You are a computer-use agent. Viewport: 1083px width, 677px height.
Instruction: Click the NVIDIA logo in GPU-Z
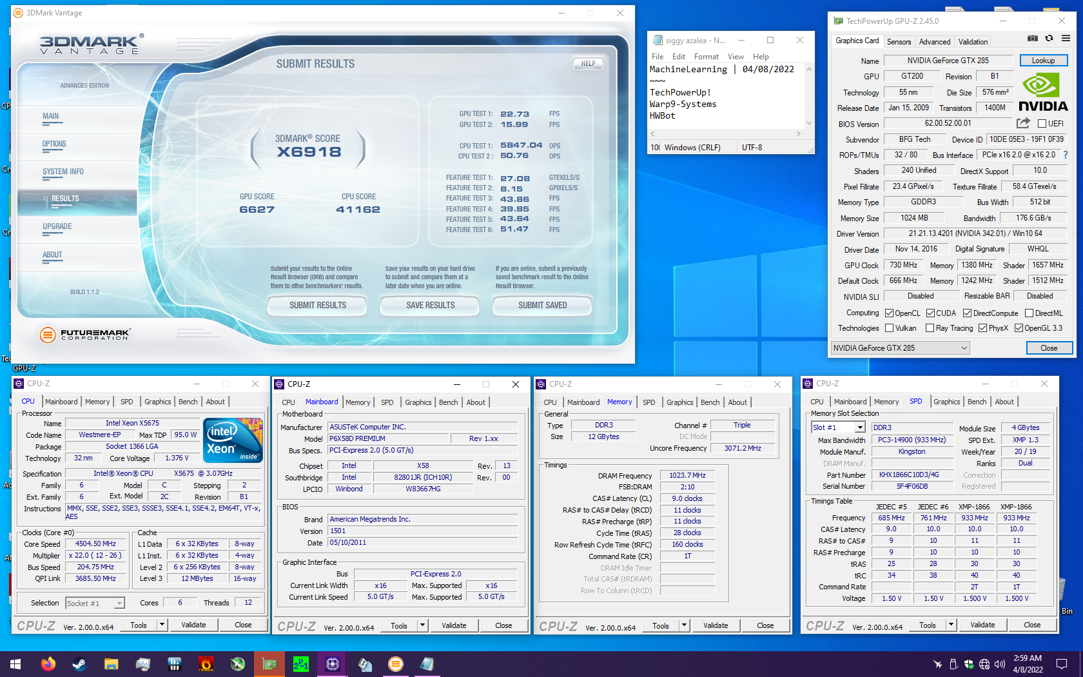(1043, 92)
